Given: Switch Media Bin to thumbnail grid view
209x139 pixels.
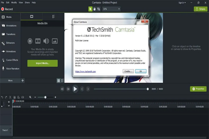Looking at the screenshot, I should (59, 81).
